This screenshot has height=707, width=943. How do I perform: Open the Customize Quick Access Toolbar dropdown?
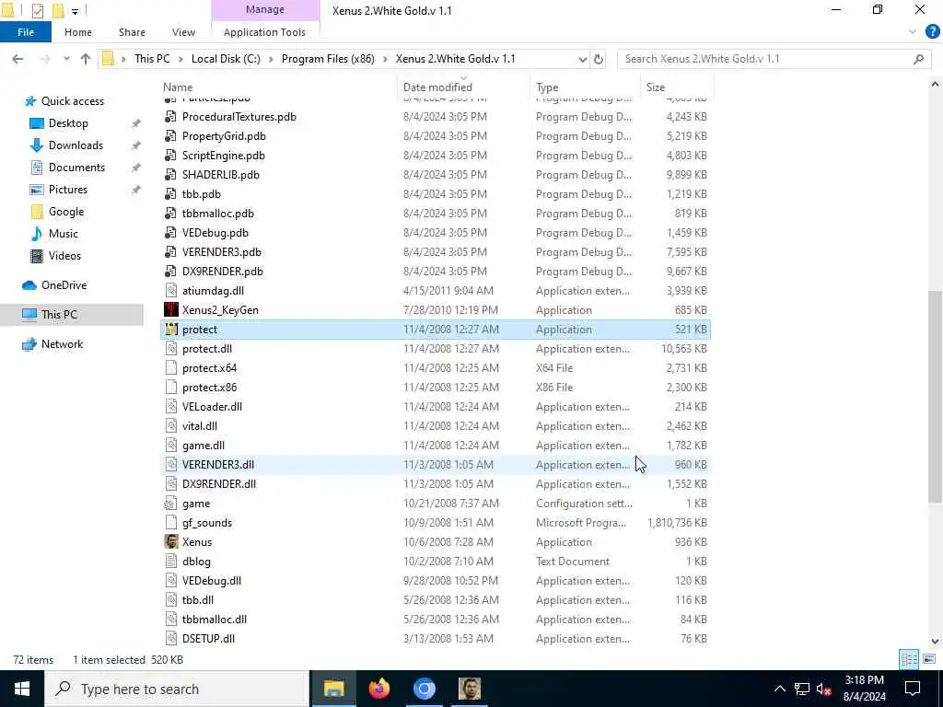click(x=76, y=11)
